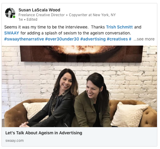Click the Freelance Creative Director headline text
This screenshot has height=149, width=160.
point(67,15)
